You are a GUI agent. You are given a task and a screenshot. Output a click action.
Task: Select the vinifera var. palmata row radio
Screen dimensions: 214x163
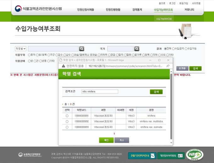point(67,127)
